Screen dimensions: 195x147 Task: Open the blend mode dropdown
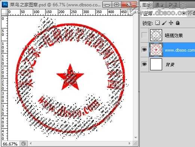164,13
